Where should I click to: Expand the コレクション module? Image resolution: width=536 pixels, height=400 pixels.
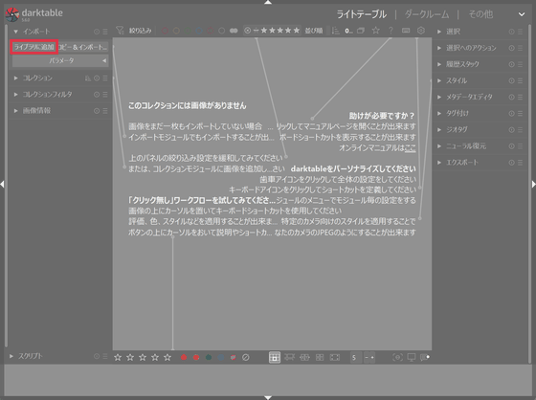[x=15, y=78]
